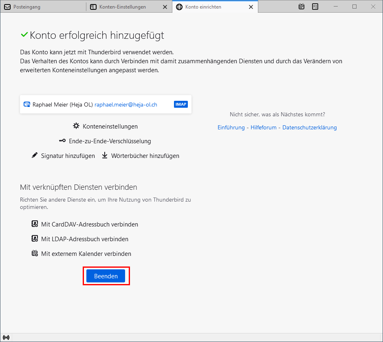Screen dimensions: 383x342
Task: Switch to the Konten-Einstellungen tab
Action: pyautogui.click(x=122, y=7)
